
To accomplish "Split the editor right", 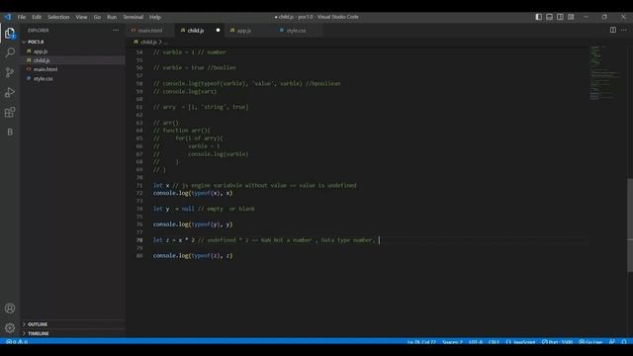I will click(613, 30).
